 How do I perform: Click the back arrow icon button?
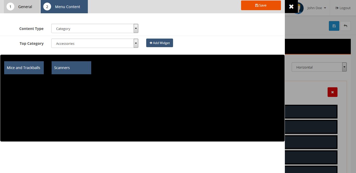point(346,26)
